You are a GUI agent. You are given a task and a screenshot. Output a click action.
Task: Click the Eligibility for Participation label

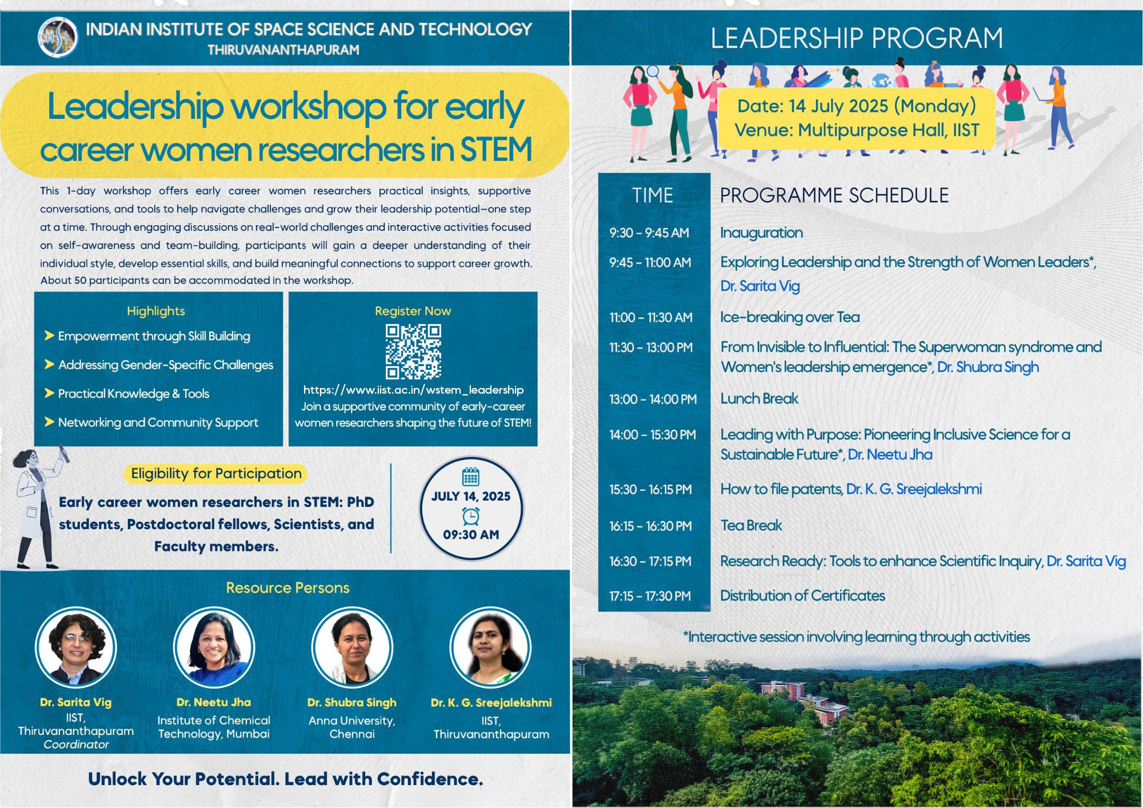point(216,473)
